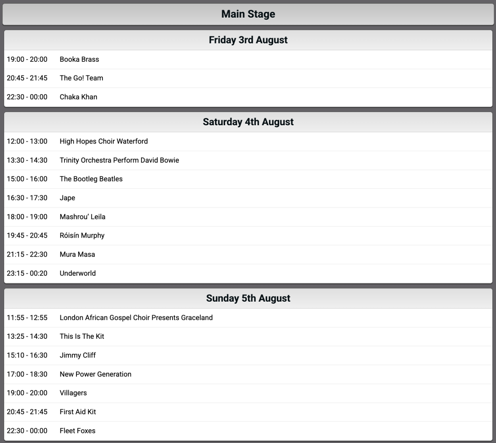Screen dimensions: 496x443
Task: Open Fleet Foxes closing set
Action: coord(248,431)
